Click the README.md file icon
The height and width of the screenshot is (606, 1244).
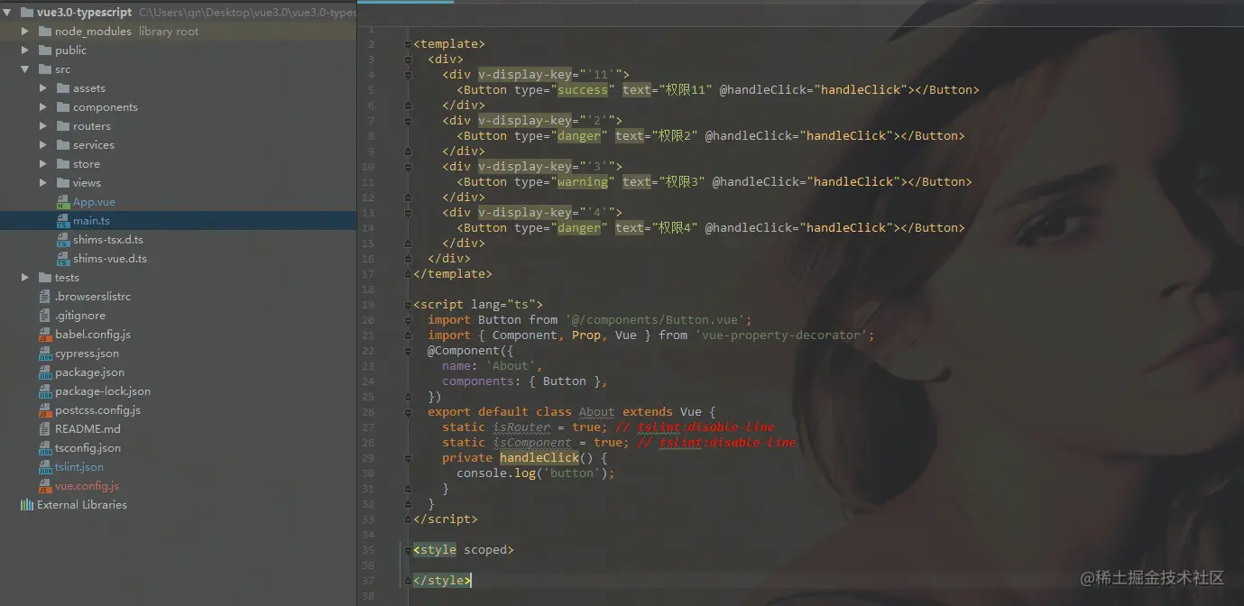(45, 429)
